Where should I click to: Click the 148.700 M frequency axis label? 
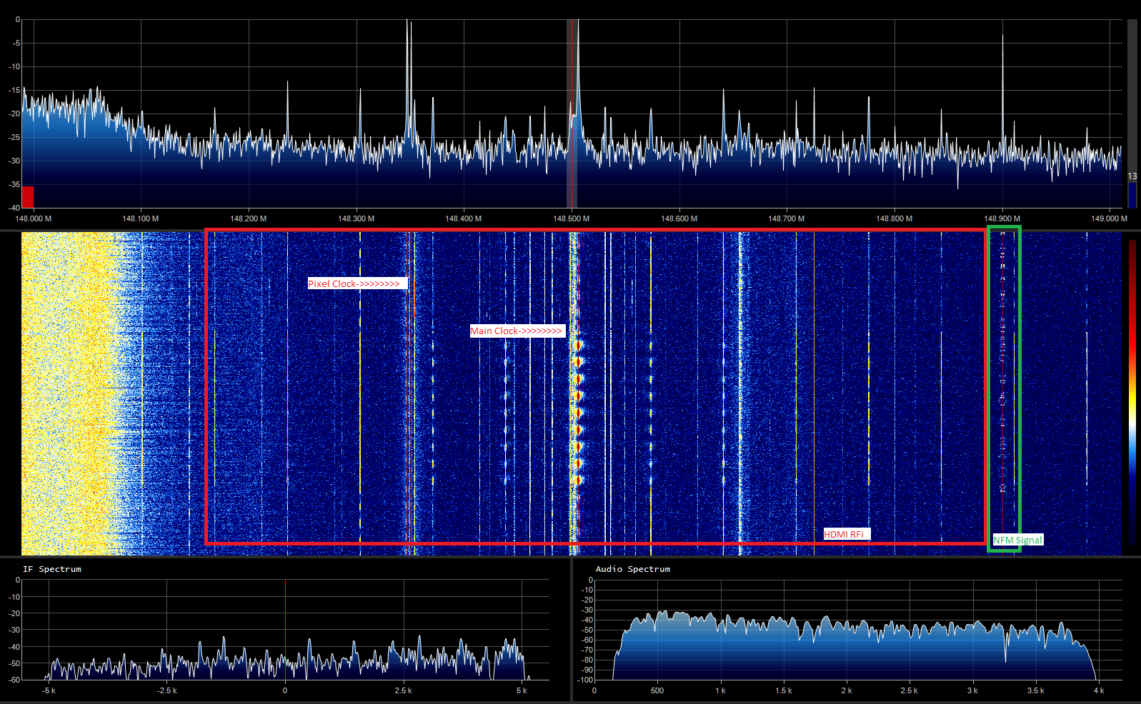pos(786,218)
